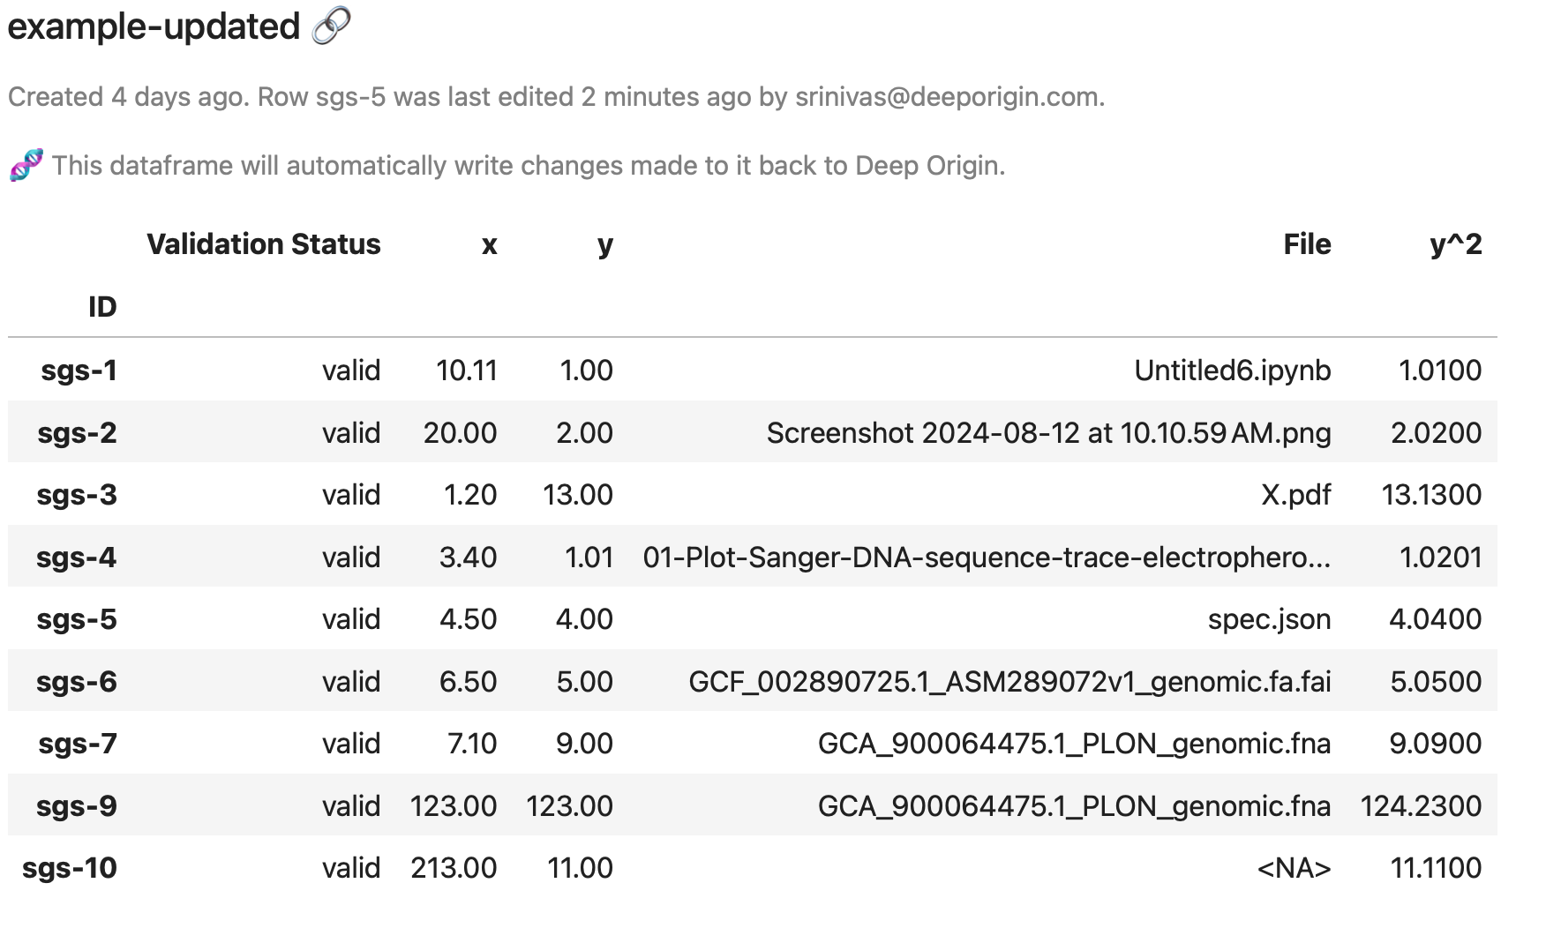Click x value 4.50
Viewport: 1546px width, 928px height.
(x=469, y=619)
